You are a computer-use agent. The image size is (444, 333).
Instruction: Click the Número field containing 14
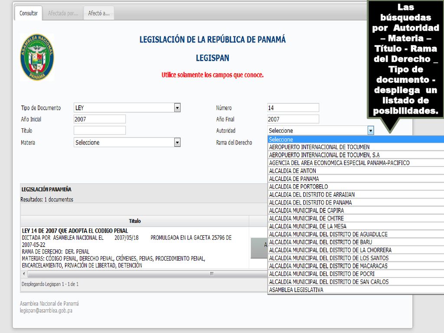tap(293, 108)
